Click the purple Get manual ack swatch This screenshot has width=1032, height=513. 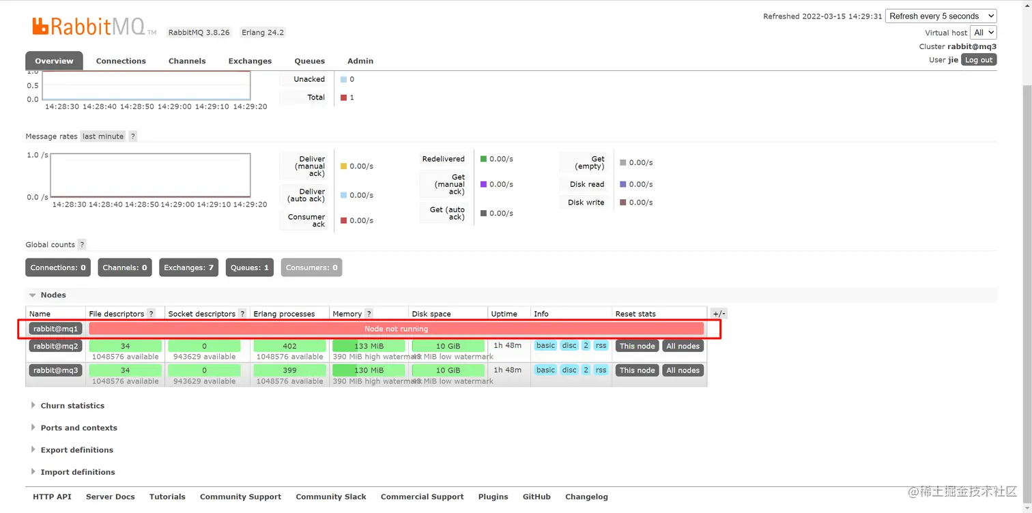tap(484, 184)
